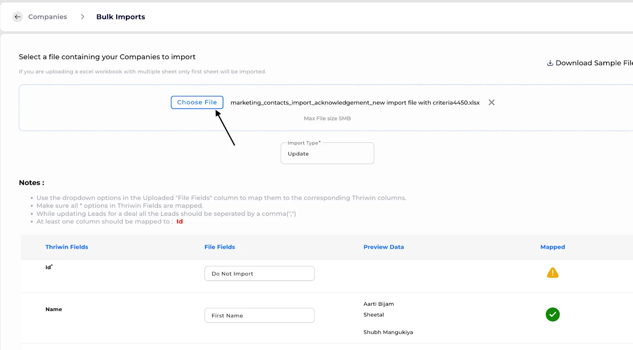Select the Bulk Imports breadcrumb title

[121, 17]
